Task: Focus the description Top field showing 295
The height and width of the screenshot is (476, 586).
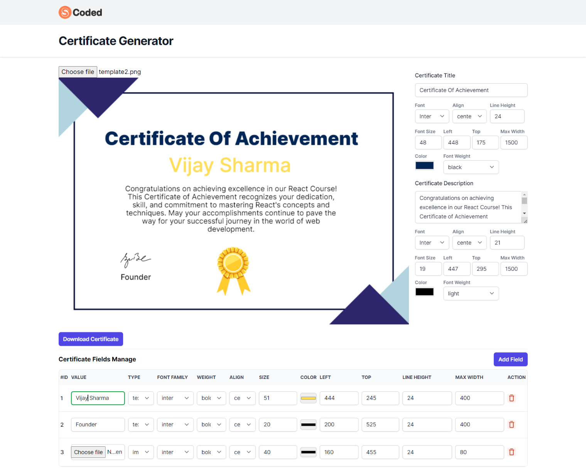Action: point(485,269)
